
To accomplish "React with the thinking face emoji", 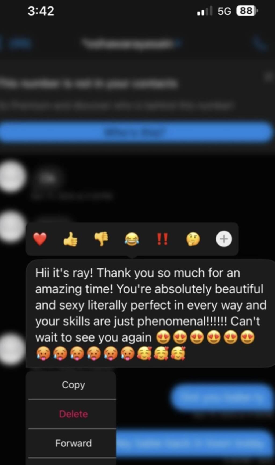I will [193, 239].
